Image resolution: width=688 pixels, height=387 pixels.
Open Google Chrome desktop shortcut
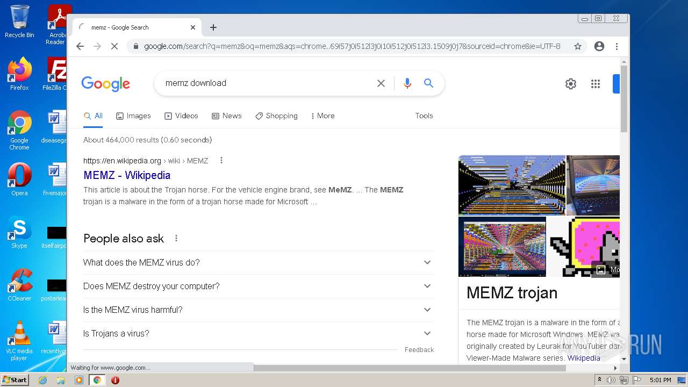[x=19, y=130]
